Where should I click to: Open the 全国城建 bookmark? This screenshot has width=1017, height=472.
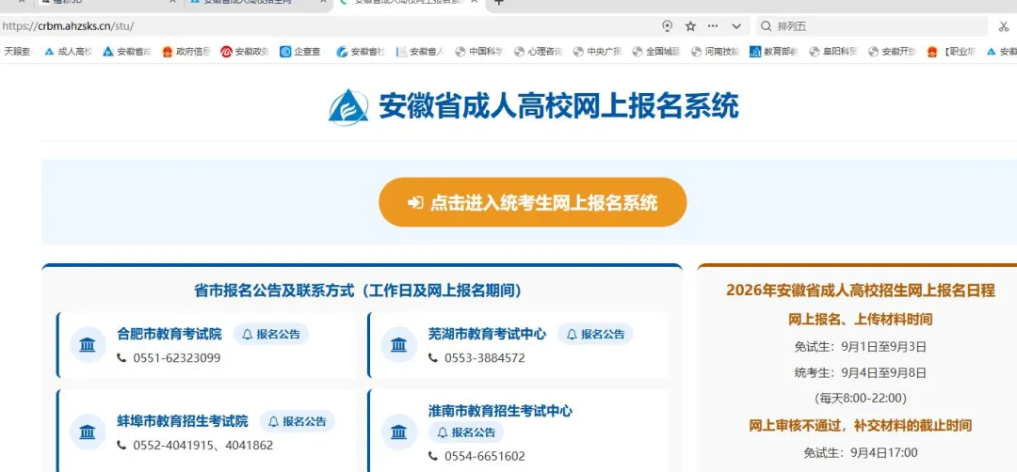(655, 52)
